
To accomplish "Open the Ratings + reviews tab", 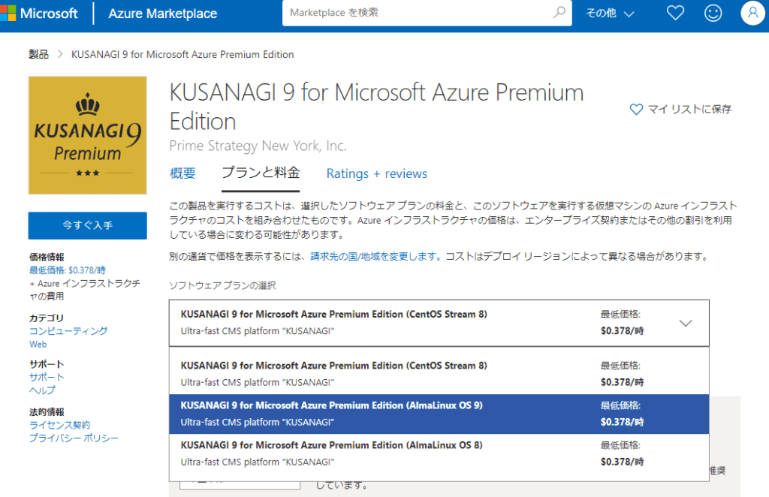I will click(376, 173).
